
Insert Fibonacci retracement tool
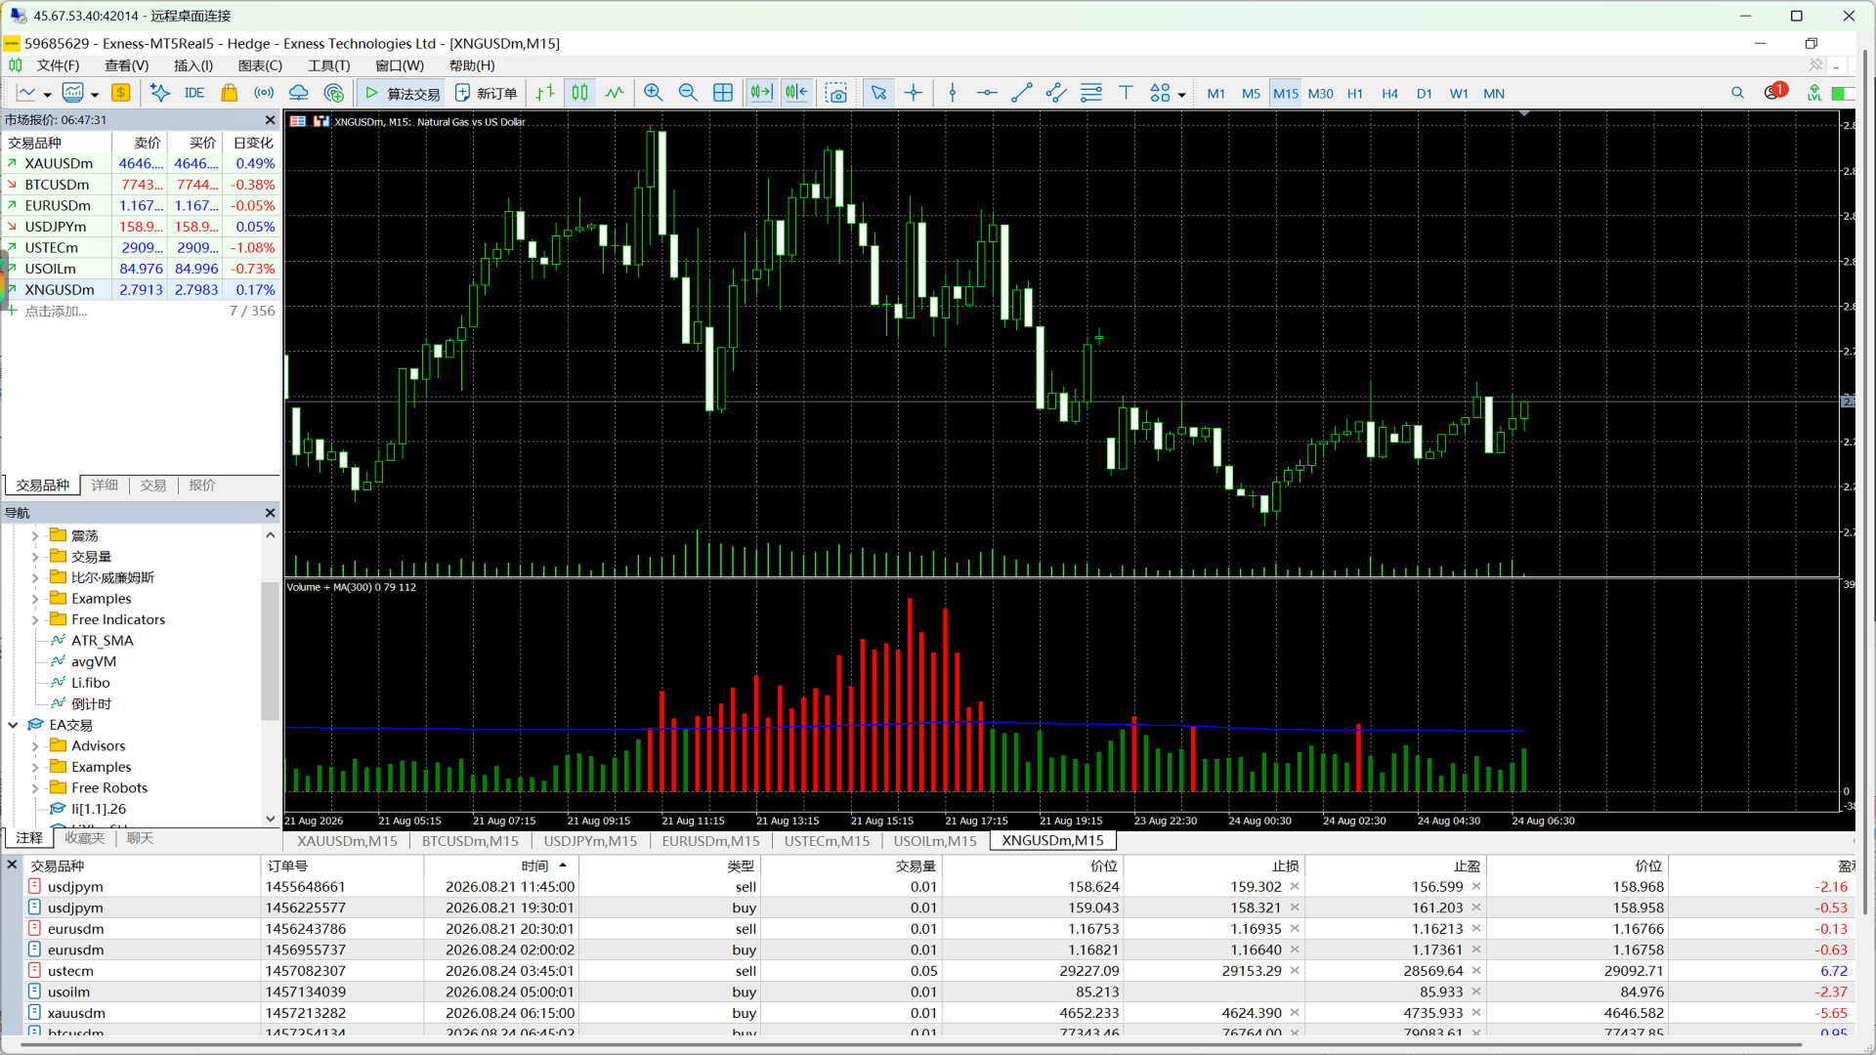(1091, 94)
